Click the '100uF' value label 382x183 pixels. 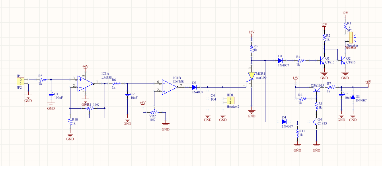pos(58,98)
